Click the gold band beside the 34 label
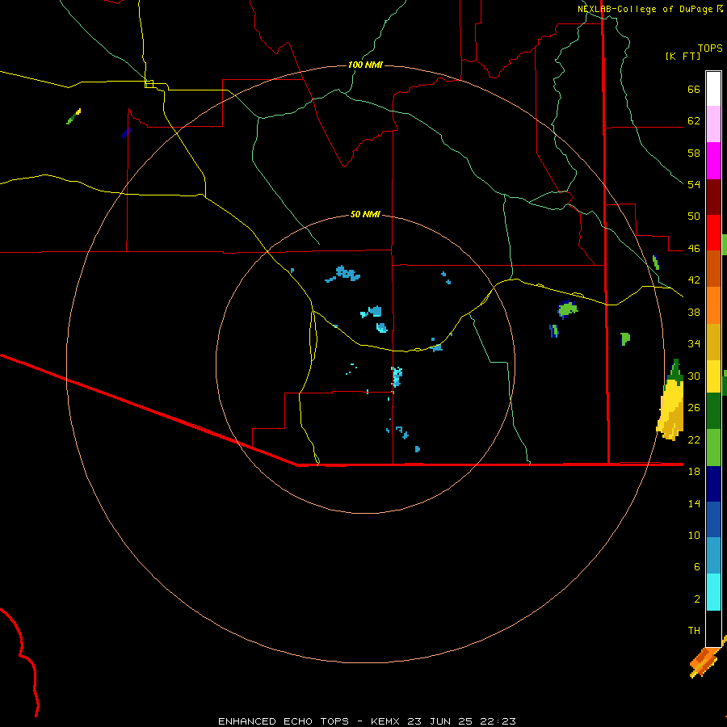Image resolution: width=727 pixels, height=727 pixels. [x=713, y=342]
